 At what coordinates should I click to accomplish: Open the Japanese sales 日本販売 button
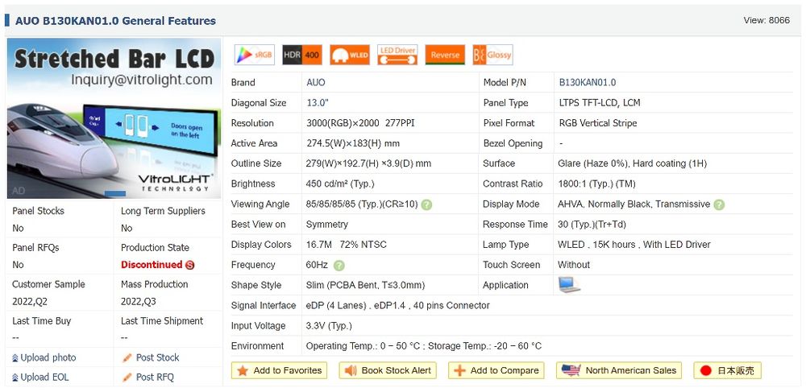tap(727, 370)
